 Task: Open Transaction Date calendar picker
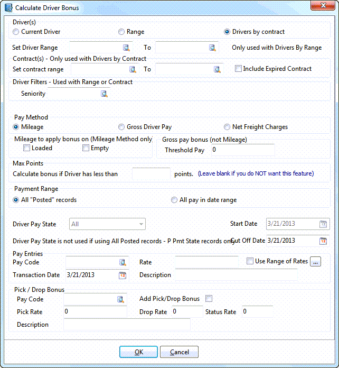(x=123, y=275)
